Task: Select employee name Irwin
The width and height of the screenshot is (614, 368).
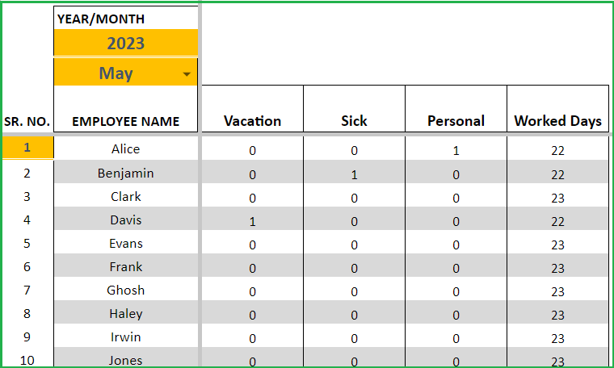Action: pos(126,337)
